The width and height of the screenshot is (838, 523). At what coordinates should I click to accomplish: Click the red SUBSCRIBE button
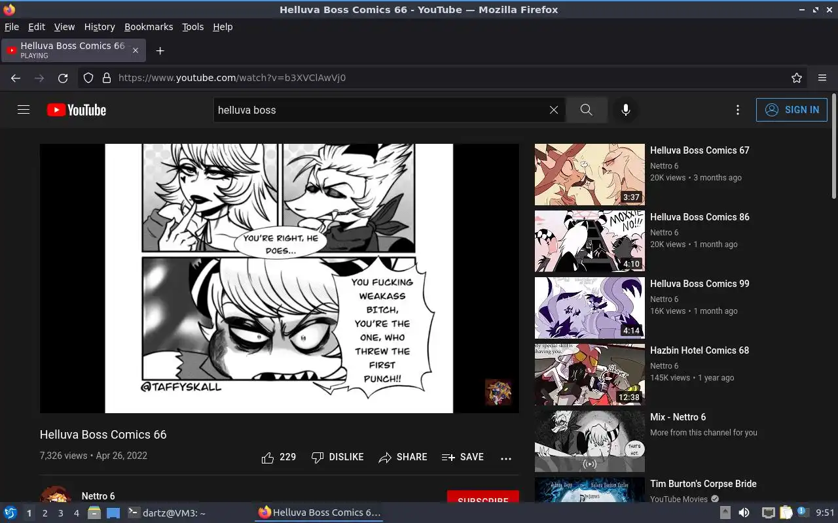483,497
